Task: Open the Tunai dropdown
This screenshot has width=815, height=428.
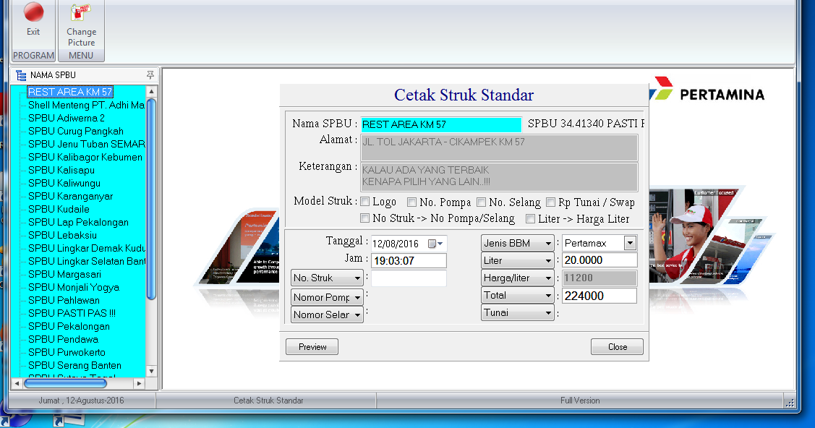Action: [518, 313]
